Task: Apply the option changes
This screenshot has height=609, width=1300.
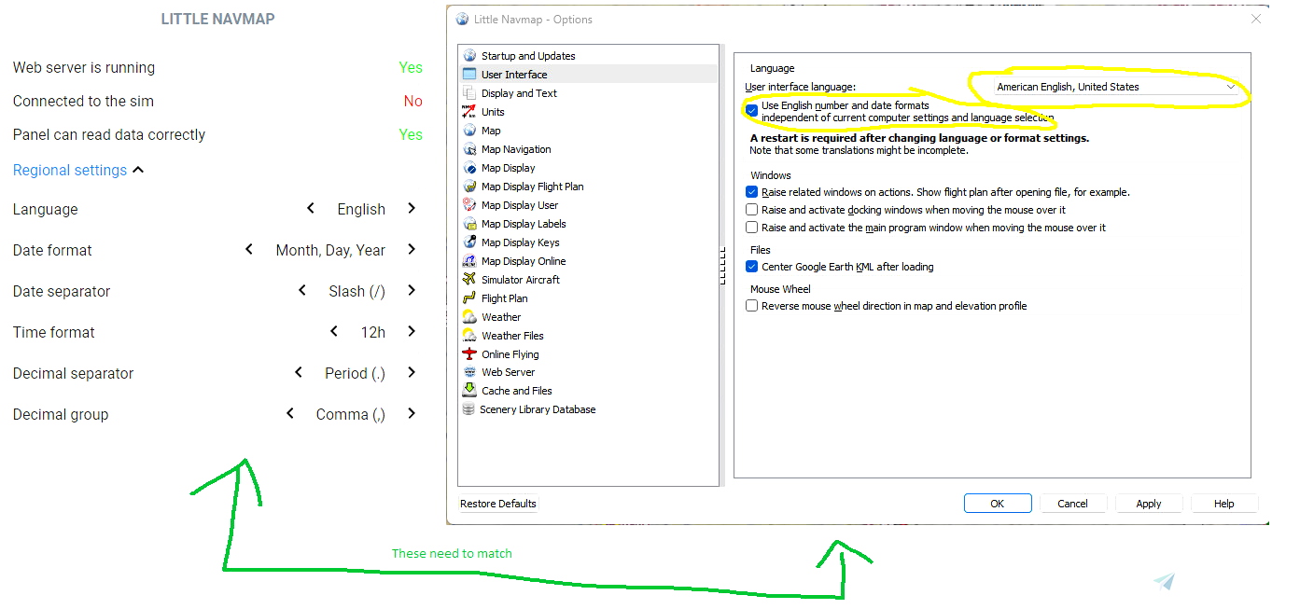Action: point(1149,504)
